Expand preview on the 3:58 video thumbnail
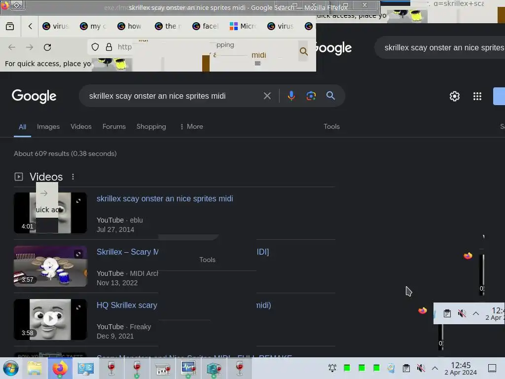This screenshot has width=505, height=379. [x=78, y=307]
